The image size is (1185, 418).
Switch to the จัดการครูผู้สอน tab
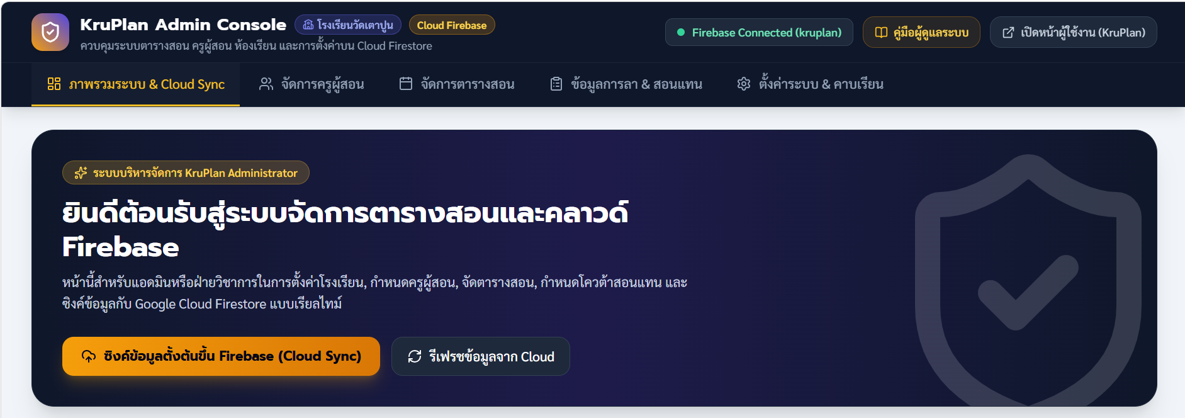(312, 84)
